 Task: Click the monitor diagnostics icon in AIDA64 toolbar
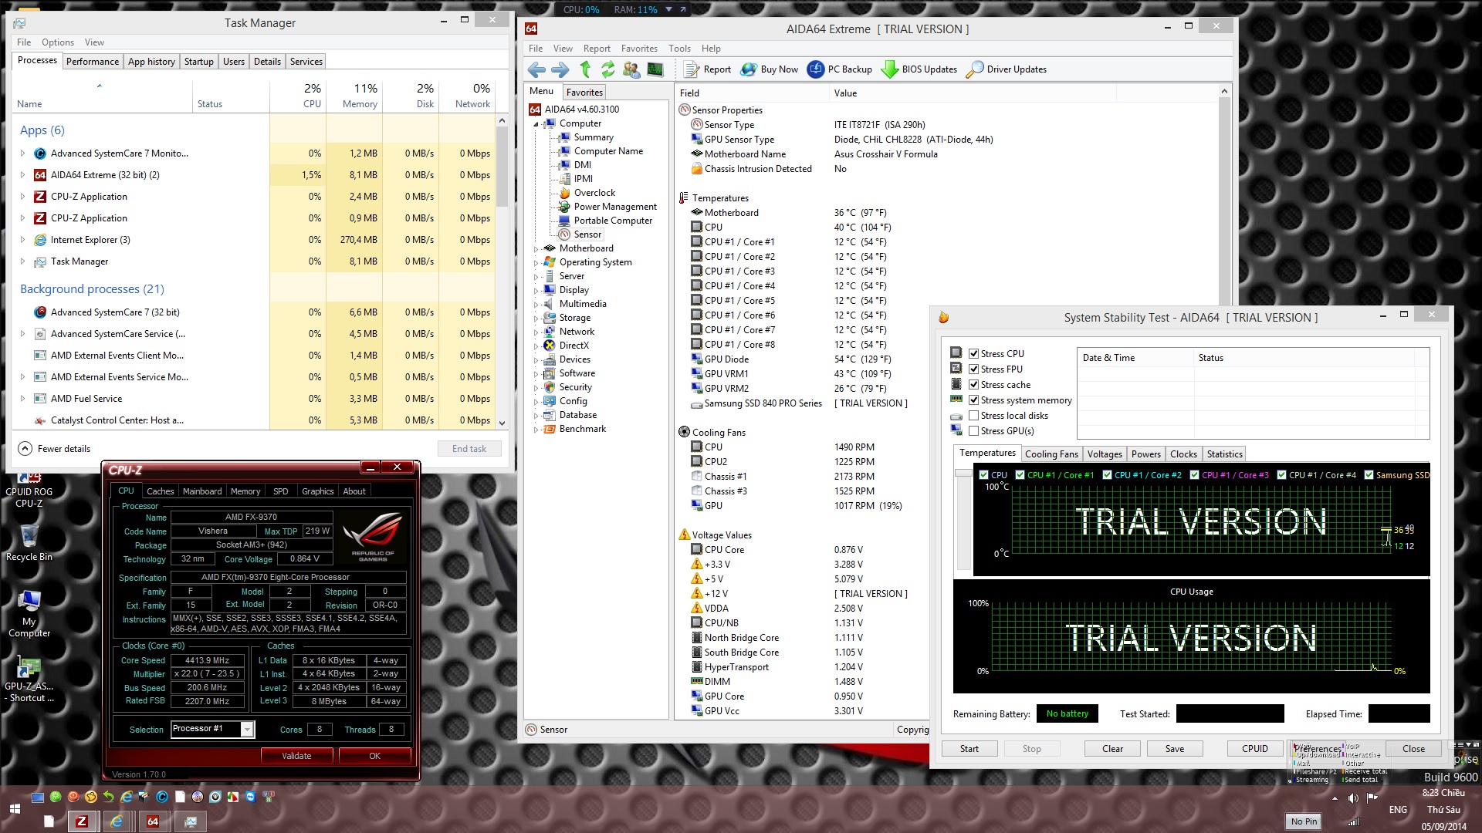(655, 69)
